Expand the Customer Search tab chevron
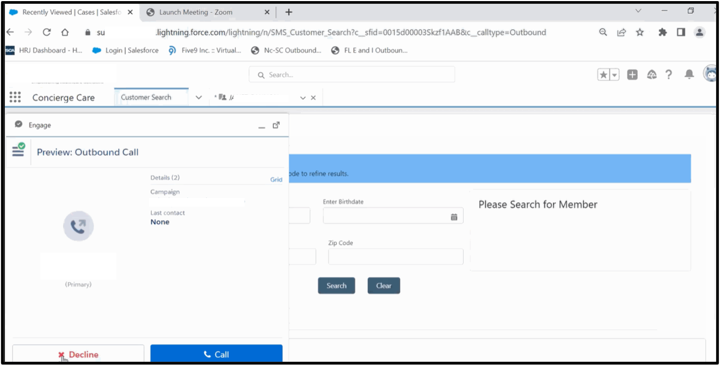 199,98
